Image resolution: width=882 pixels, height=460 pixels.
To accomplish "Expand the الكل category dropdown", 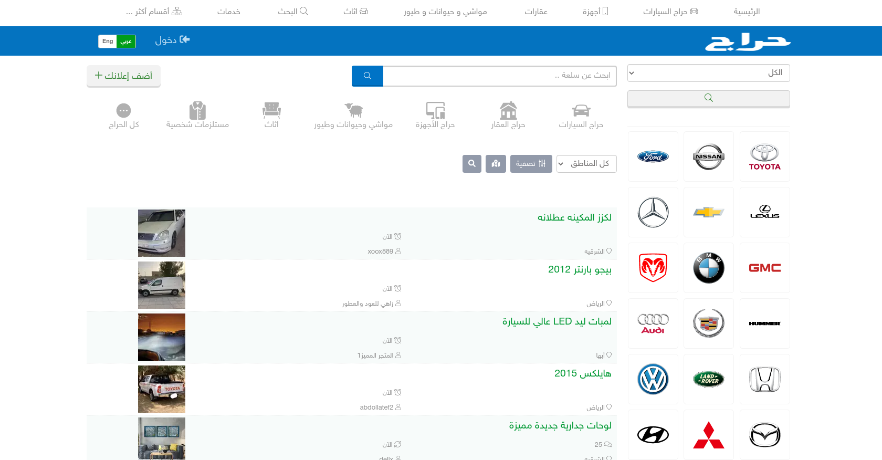I will tap(709, 73).
